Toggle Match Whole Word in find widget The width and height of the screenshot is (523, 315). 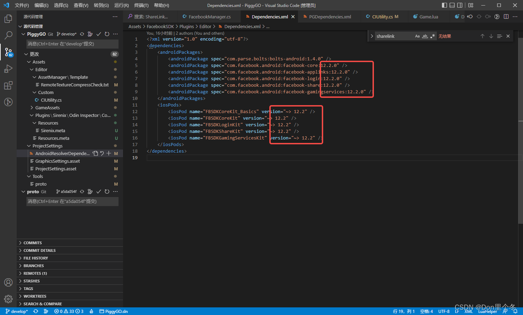425,36
